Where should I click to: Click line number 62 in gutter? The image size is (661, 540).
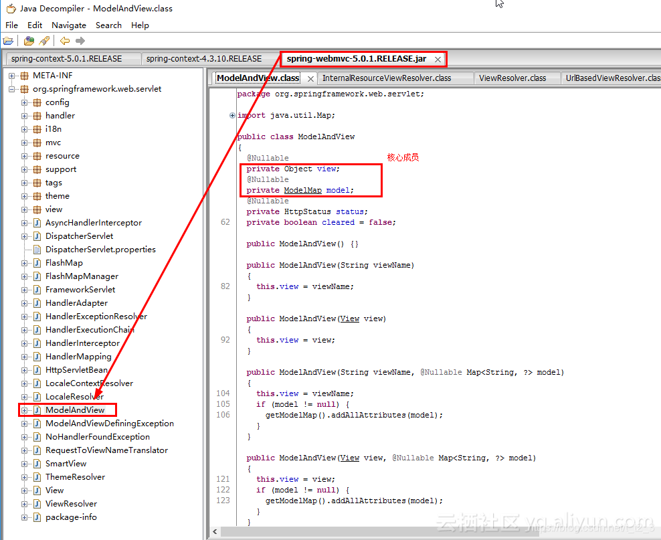click(x=225, y=222)
